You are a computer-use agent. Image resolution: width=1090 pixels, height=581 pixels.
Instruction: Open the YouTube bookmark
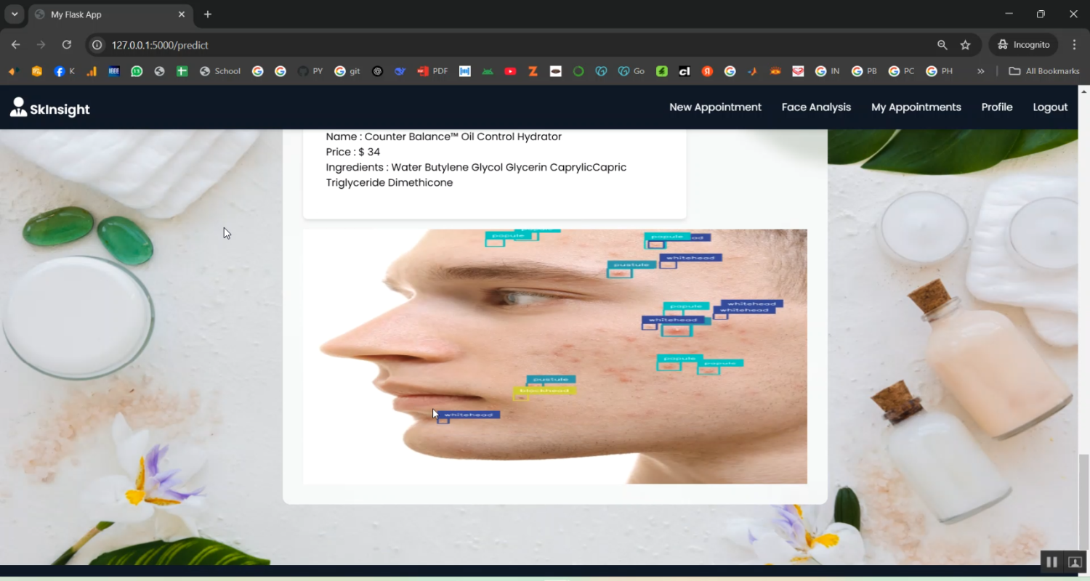tap(510, 71)
